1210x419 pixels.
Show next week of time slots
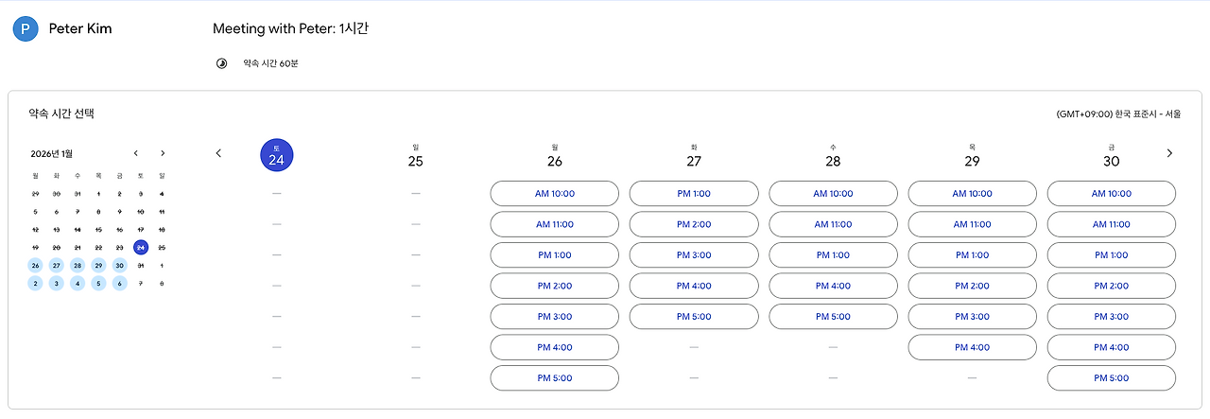point(1169,153)
